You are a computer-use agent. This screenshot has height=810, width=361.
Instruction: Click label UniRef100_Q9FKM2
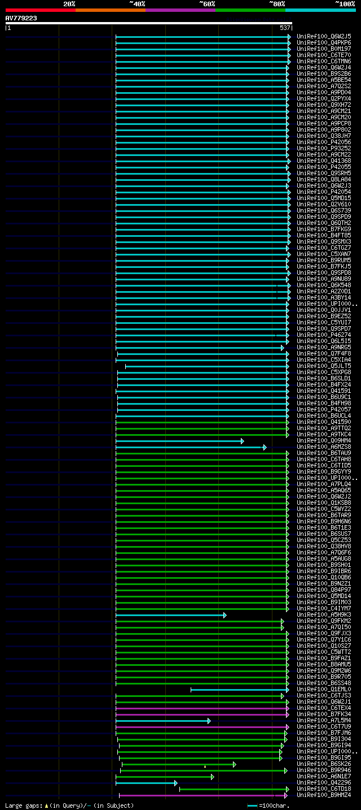[x=324, y=621]
